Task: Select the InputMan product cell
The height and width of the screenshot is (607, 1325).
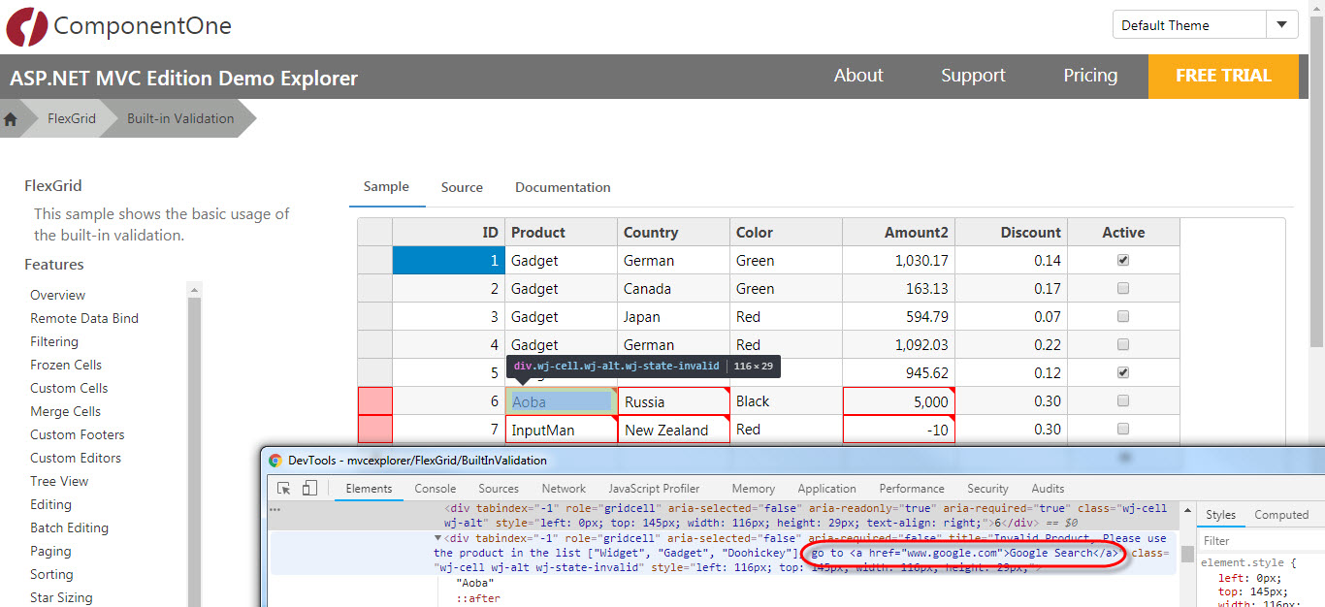Action: coord(561,430)
